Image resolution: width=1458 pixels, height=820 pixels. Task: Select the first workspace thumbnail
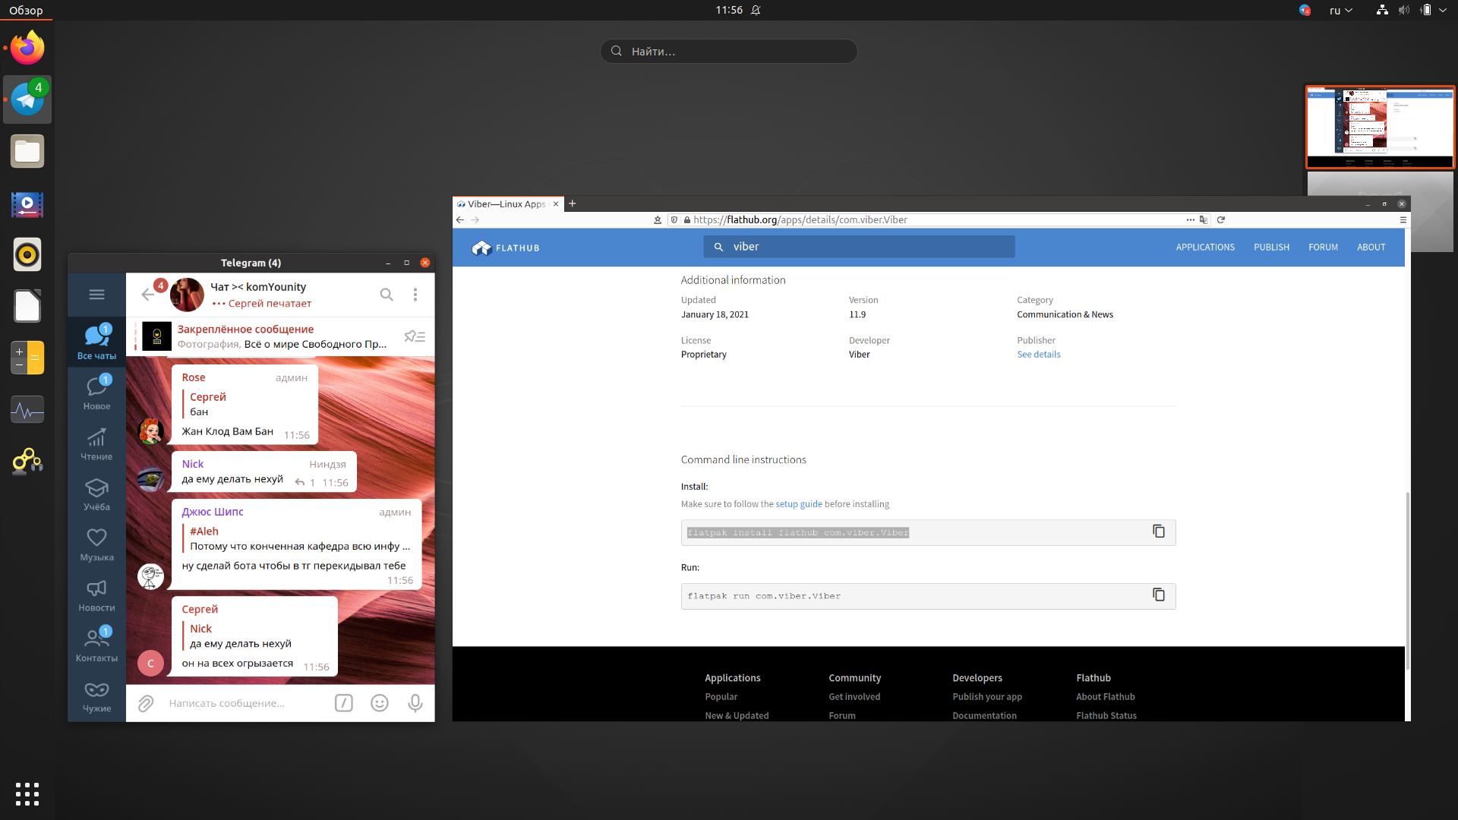point(1380,127)
